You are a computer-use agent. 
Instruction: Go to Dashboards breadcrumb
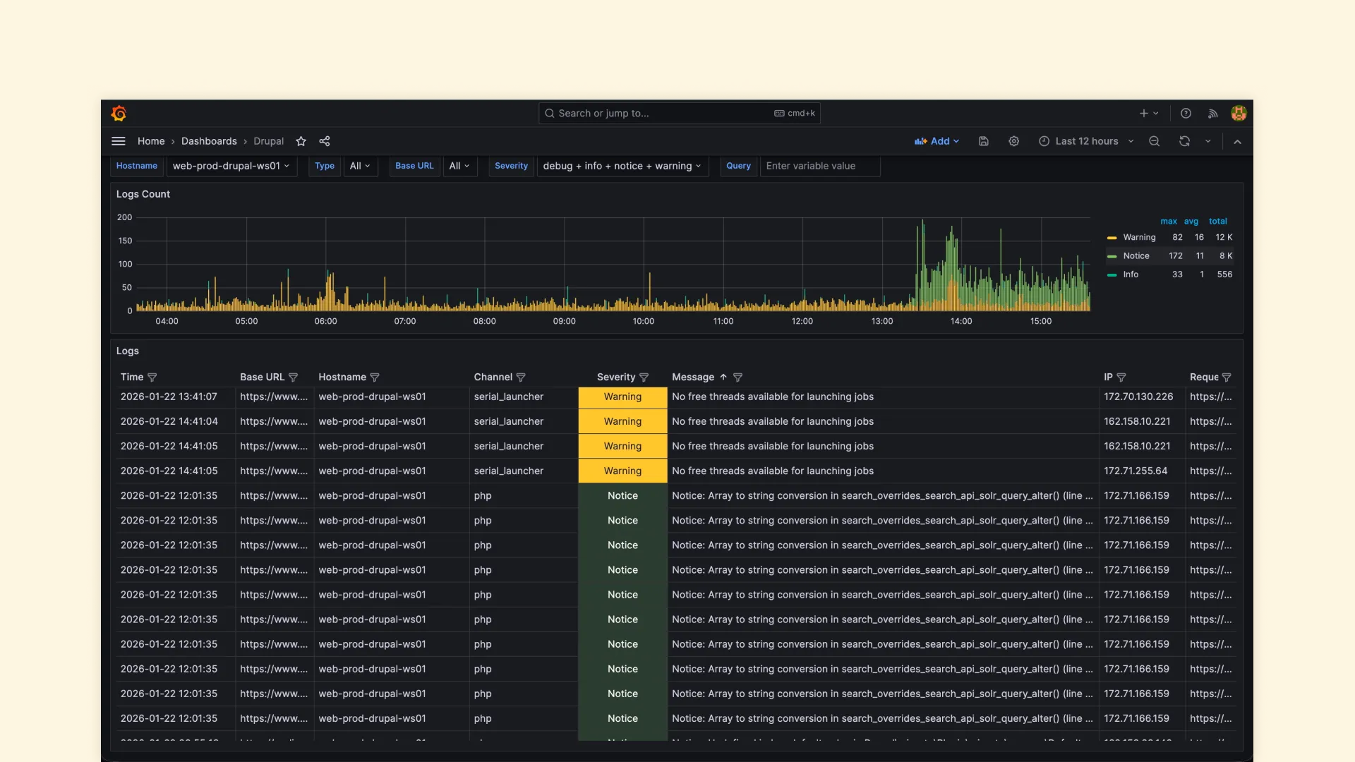coord(209,141)
